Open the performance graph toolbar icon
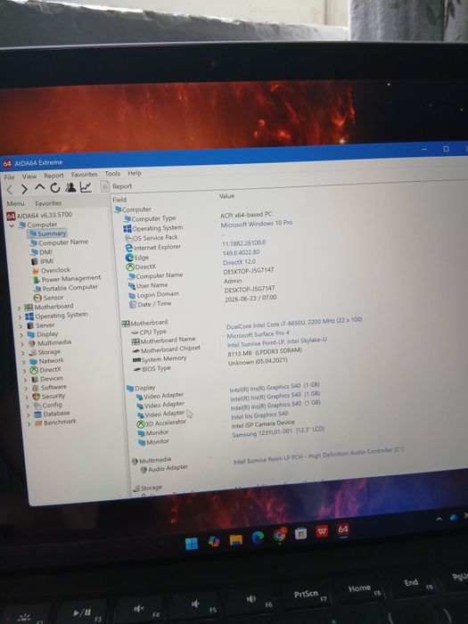Screen dimensions: 468x624 pyautogui.click(x=86, y=186)
